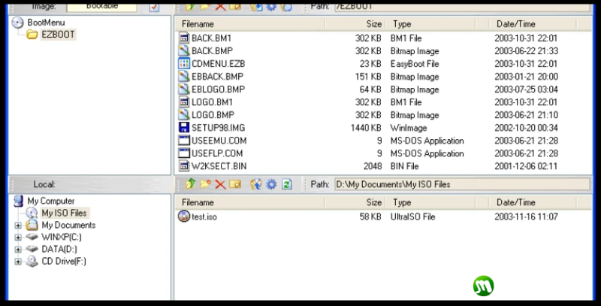Viewport: 601px width, 306px height.
Task: Sort image files by Type column header
Action: click(430, 24)
